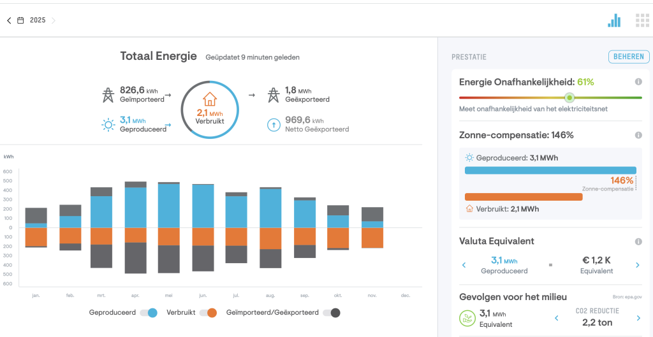This screenshot has height=337, width=653.
Task: Click the blue April production bar
Action: 135,207
